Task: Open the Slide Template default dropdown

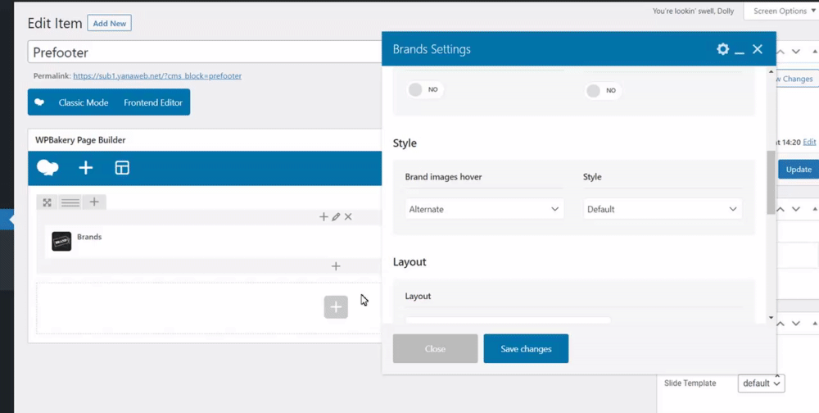Action: [762, 383]
